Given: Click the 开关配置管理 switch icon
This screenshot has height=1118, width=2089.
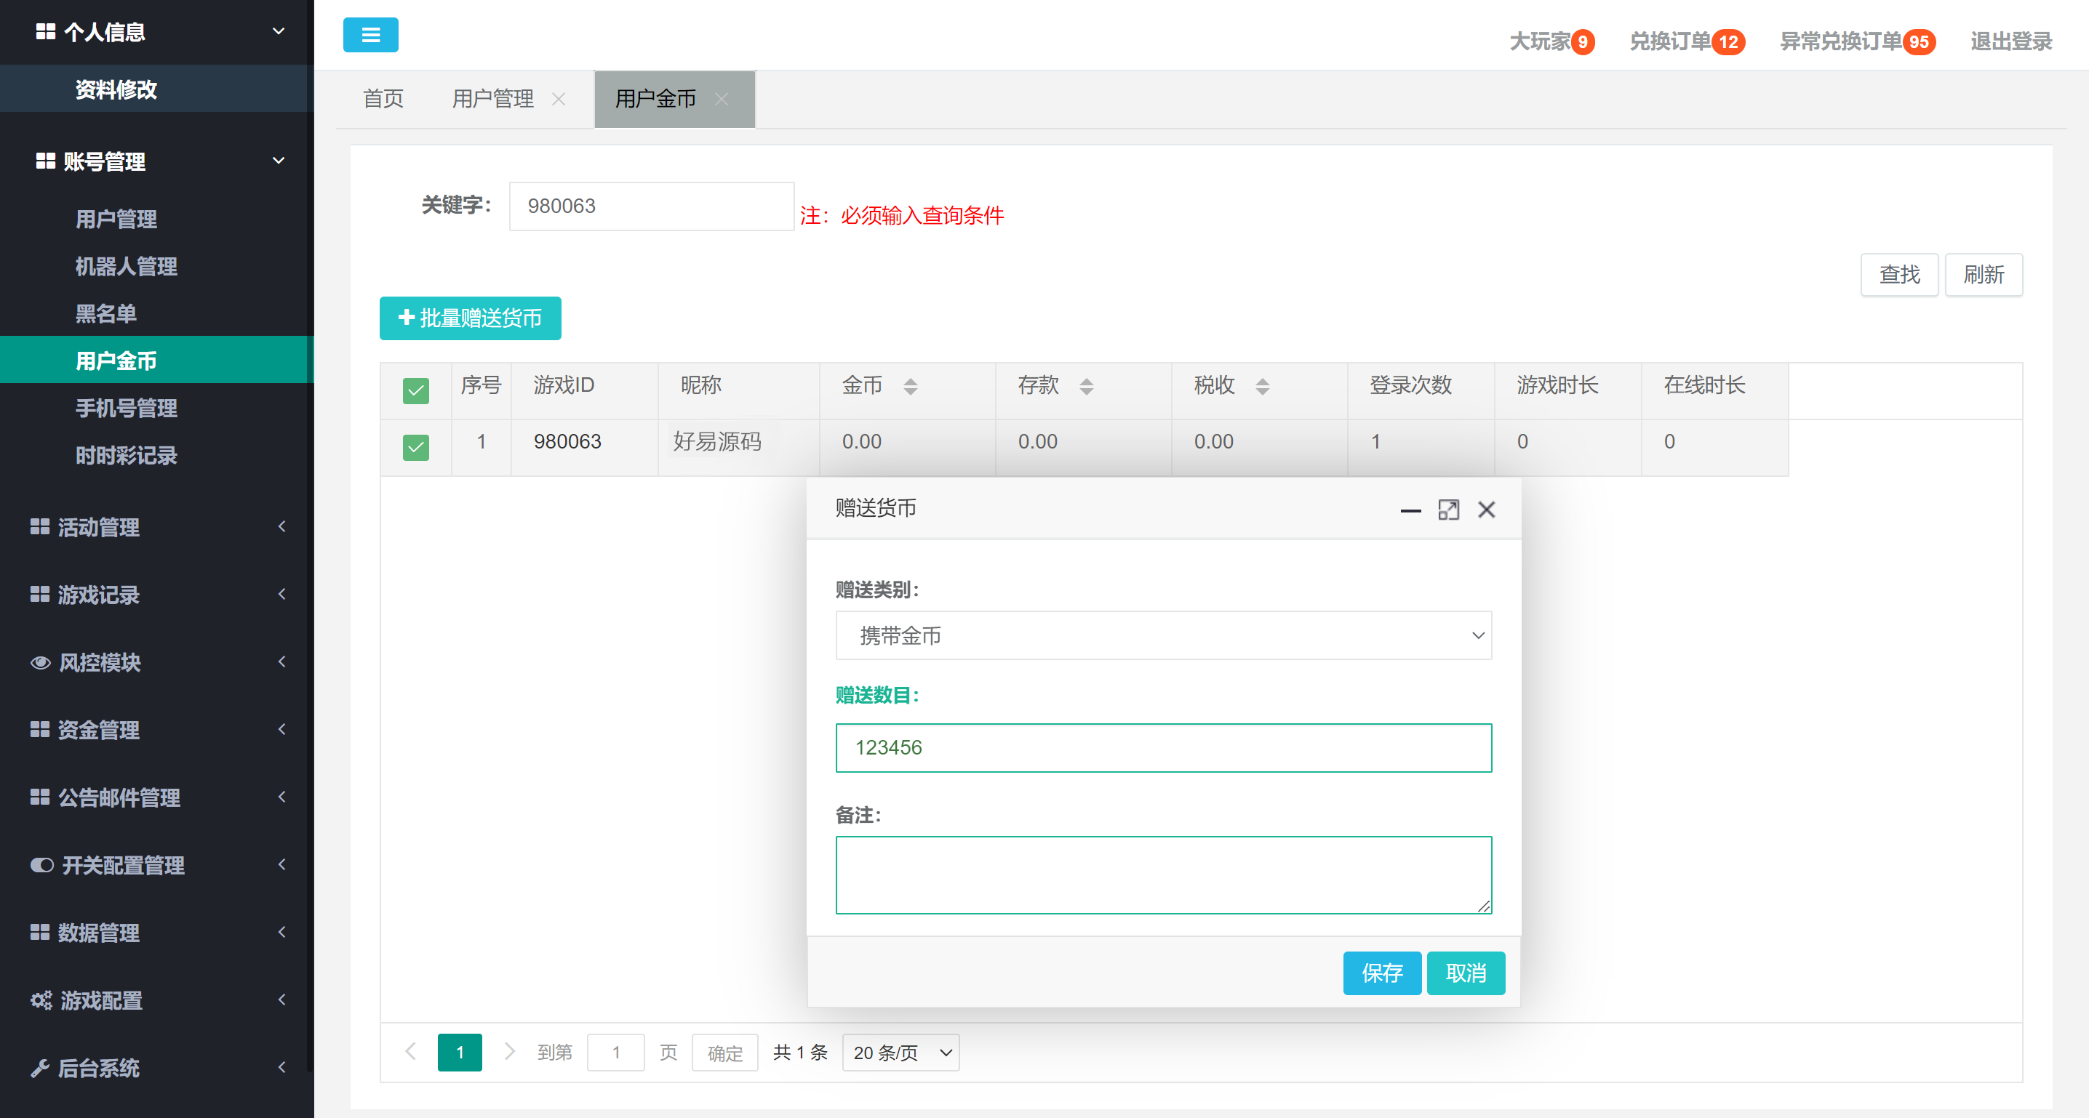Looking at the screenshot, I should point(41,864).
